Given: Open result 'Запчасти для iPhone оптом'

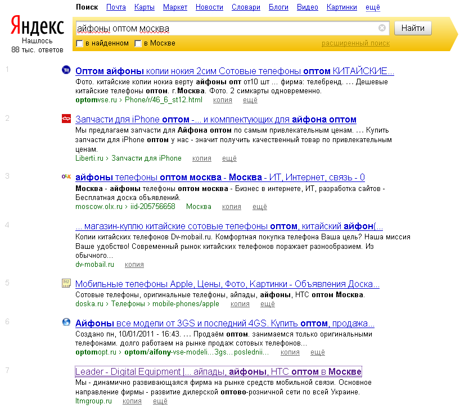Looking at the screenshot, I should coord(215,119).
